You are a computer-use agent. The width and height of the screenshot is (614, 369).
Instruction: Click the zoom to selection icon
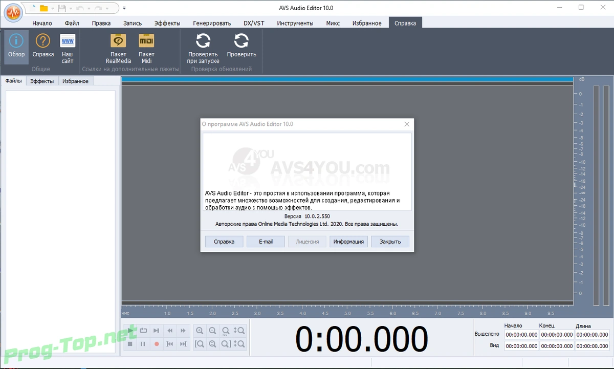coord(213,344)
